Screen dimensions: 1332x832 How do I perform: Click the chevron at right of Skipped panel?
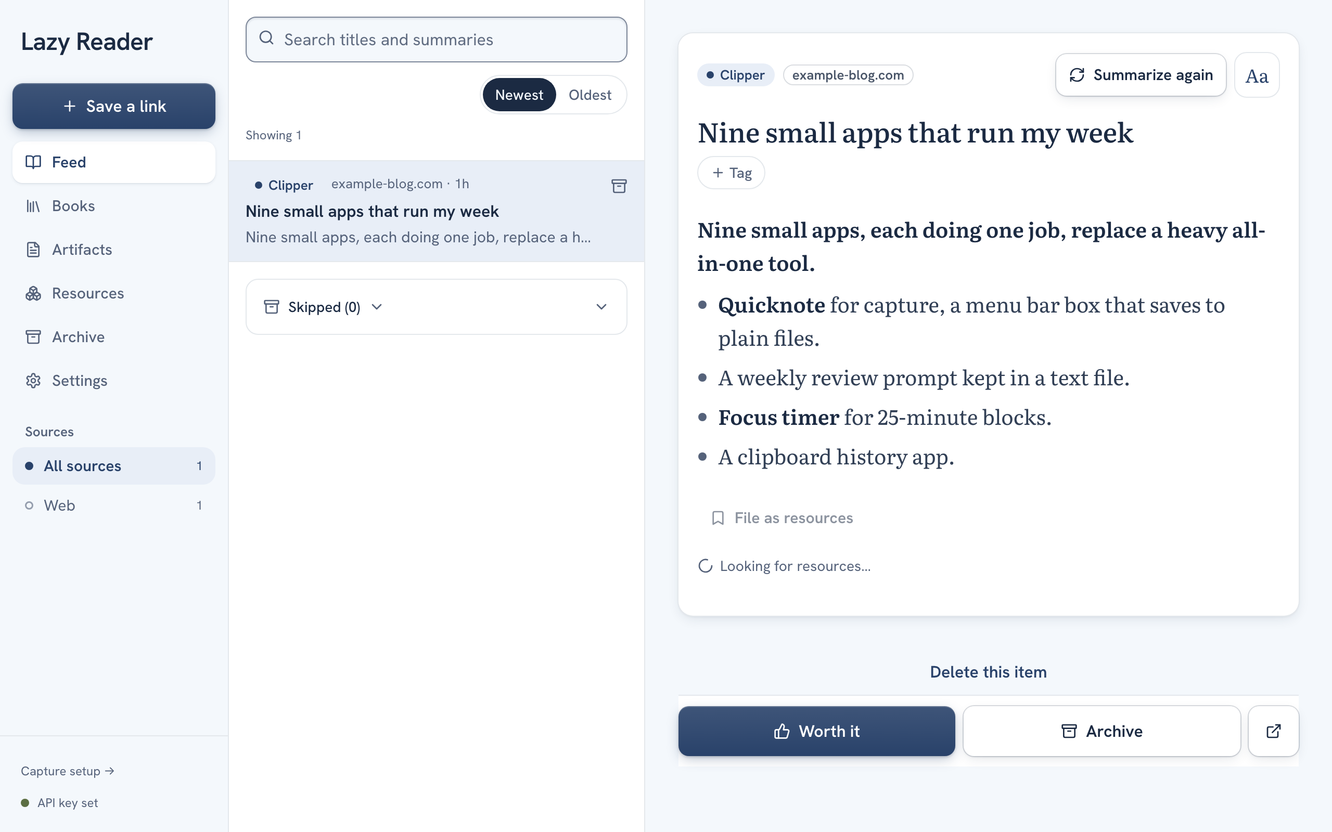pyautogui.click(x=601, y=307)
